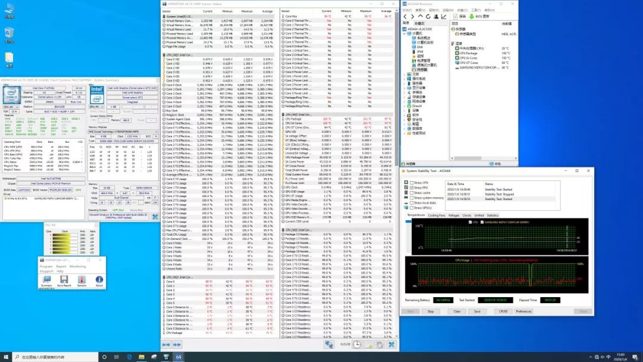Toggle CPU checkbox above temperature graph
Viewport: 643px width, 362px height.
pos(470,222)
